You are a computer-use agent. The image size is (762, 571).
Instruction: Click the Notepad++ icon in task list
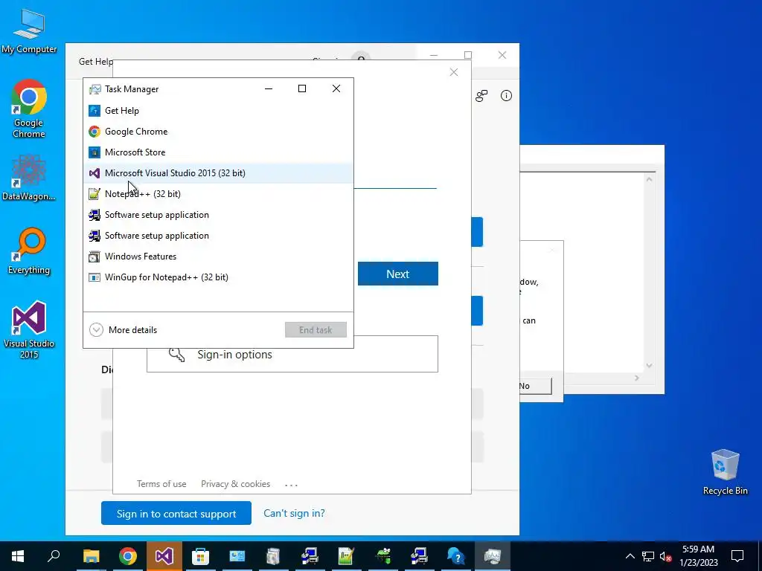pyautogui.click(x=95, y=194)
